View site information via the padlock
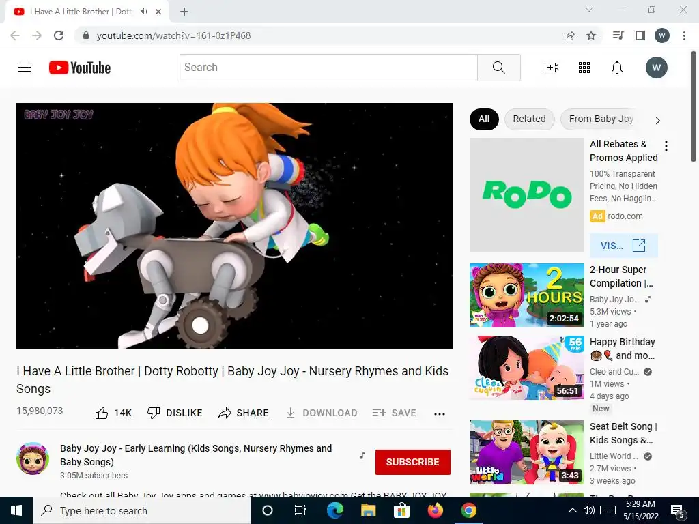This screenshot has width=699, height=524. [x=86, y=35]
